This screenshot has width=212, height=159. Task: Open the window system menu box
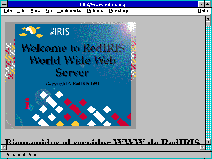click(4, 4)
